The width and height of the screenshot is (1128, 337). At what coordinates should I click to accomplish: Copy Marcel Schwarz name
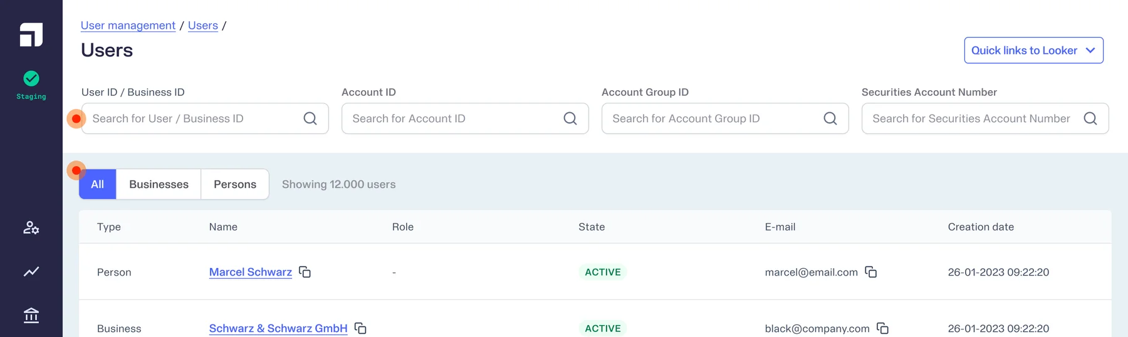(305, 272)
